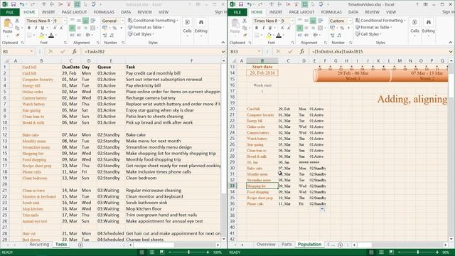This screenshot has width=455, height=256.
Task: Click Cut scissors in ToDoList ribbon
Action: (x=17, y=21)
